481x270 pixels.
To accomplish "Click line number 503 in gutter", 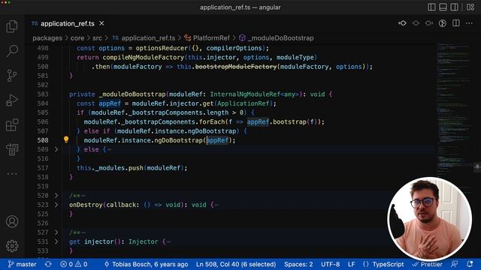I will [43, 94].
